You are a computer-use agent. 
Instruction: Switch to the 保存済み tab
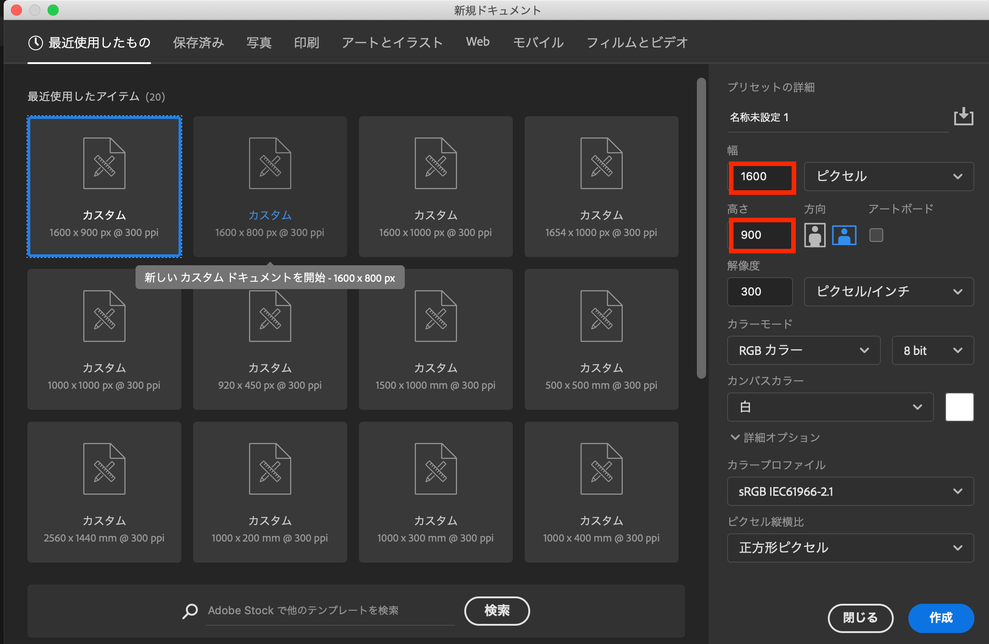click(x=199, y=43)
